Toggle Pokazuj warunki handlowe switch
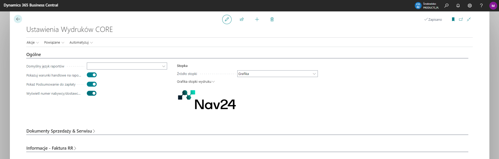This screenshot has height=159, width=499. [x=92, y=75]
